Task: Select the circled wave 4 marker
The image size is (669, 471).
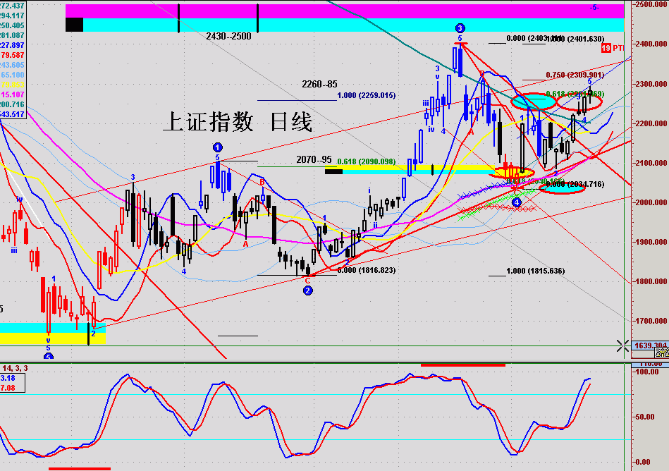Action: 517,202
